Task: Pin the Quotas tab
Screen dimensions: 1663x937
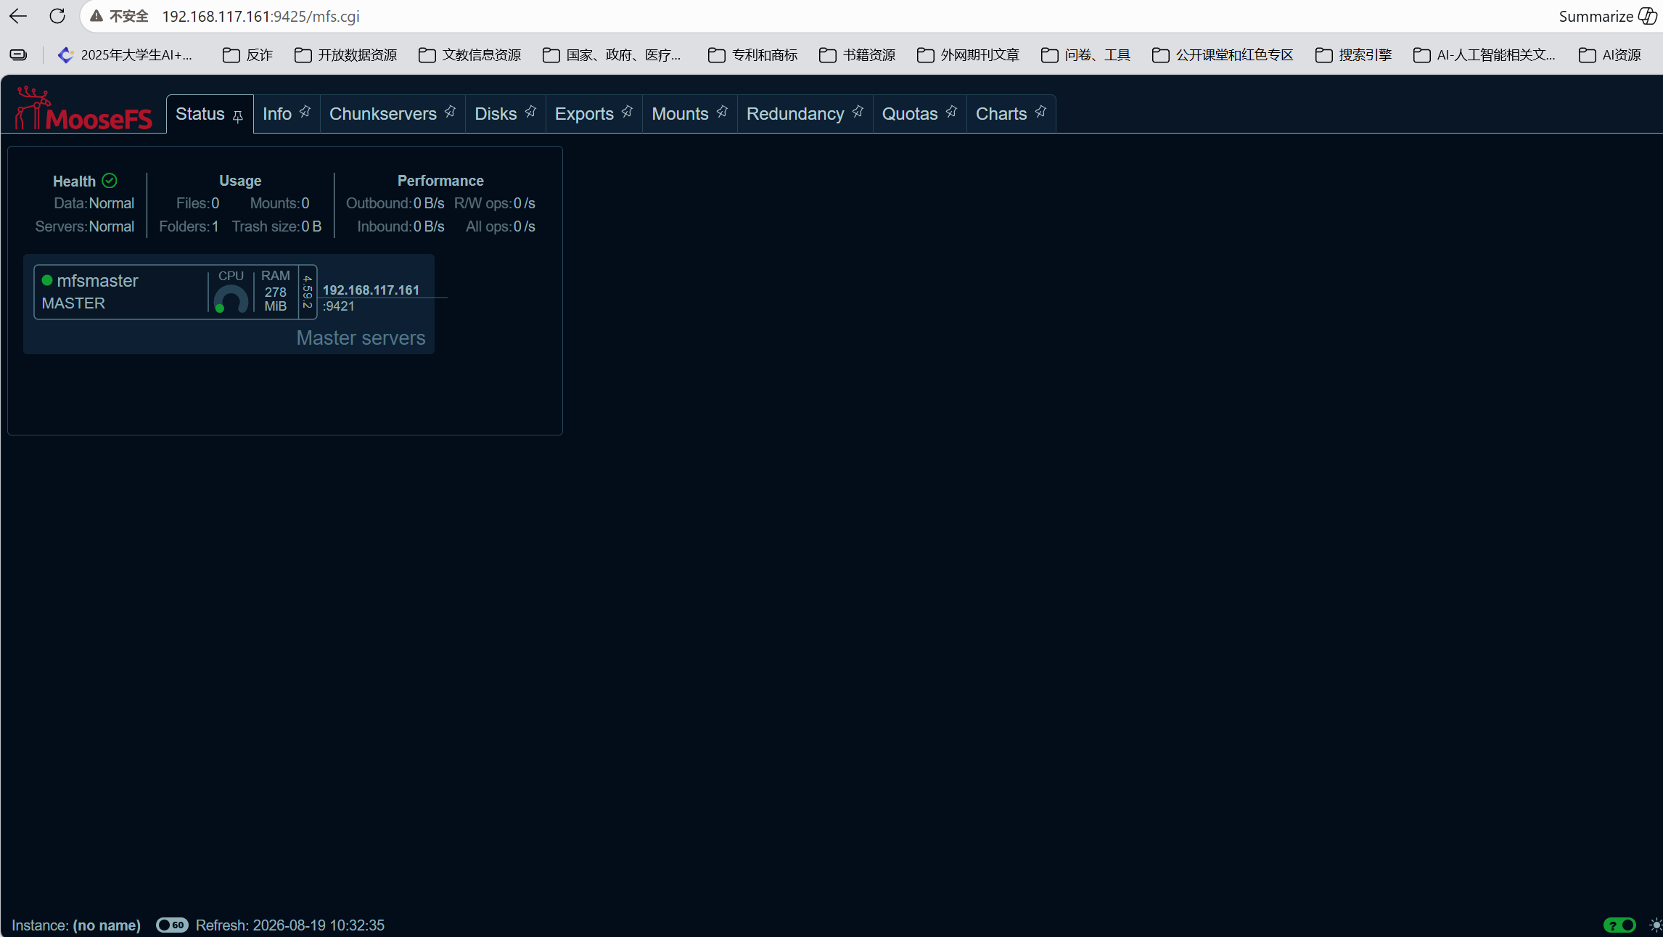Action: (x=951, y=111)
